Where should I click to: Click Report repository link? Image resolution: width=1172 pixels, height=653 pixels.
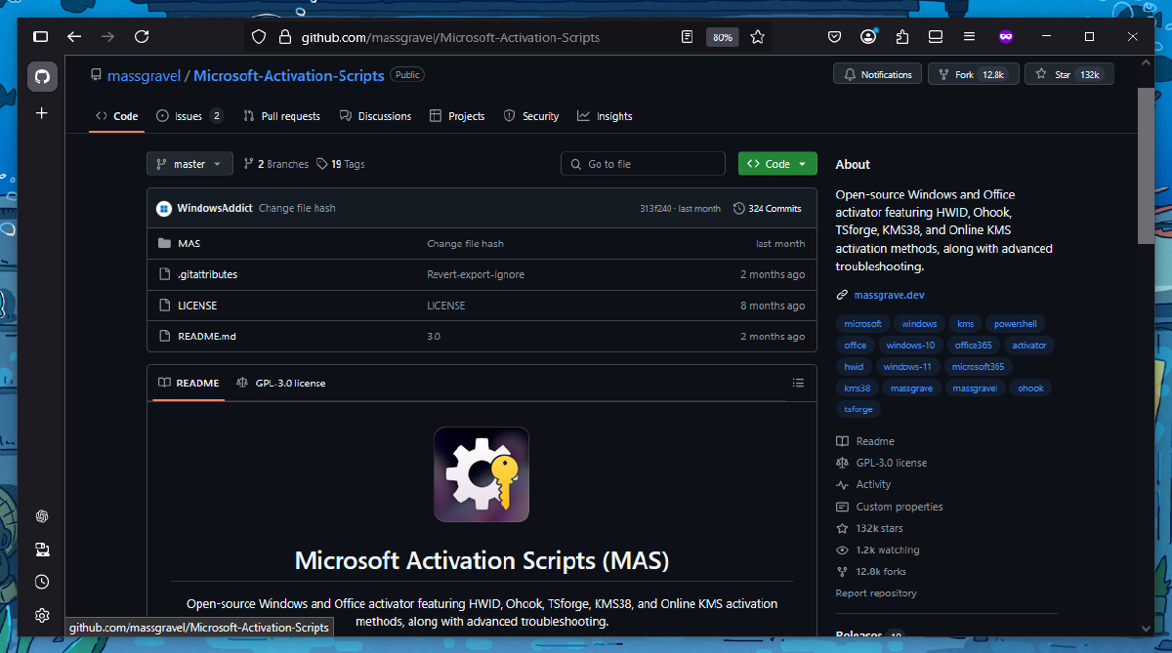click(x=876, y=593)
